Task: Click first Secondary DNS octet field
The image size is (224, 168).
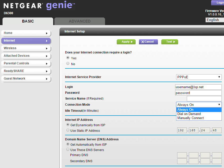Action: click(182, 161)
